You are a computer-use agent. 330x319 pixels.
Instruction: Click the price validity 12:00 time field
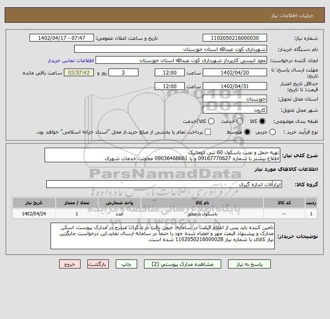click(x=170, y=86)
